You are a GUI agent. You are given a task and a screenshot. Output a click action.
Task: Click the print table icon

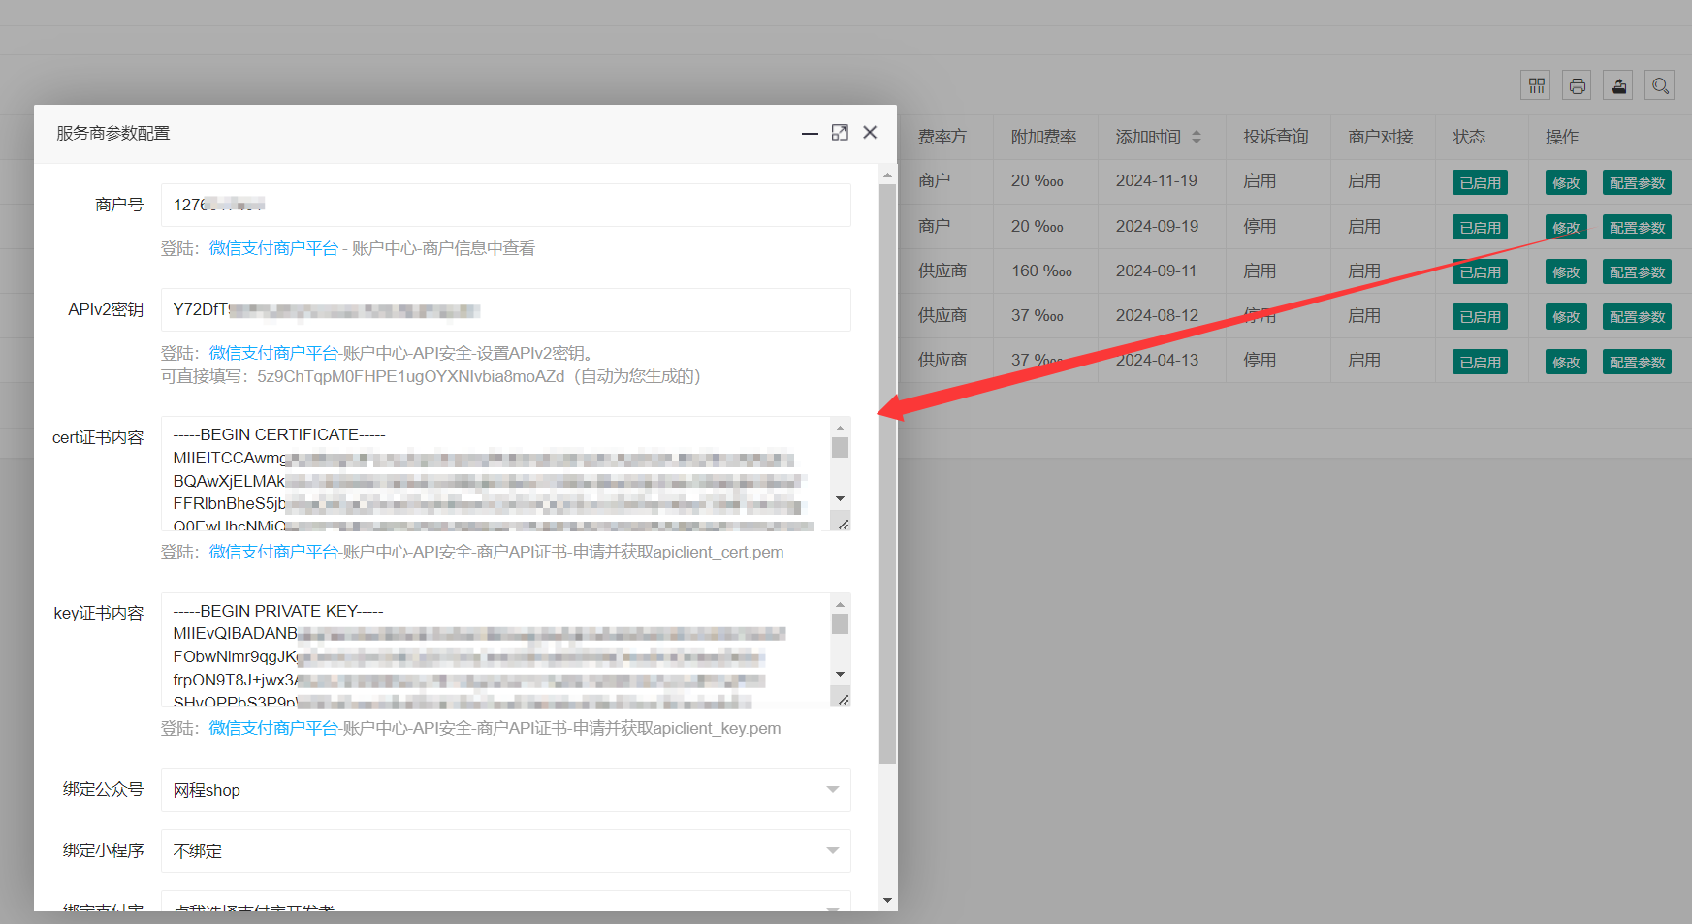tap(1578, 86)
